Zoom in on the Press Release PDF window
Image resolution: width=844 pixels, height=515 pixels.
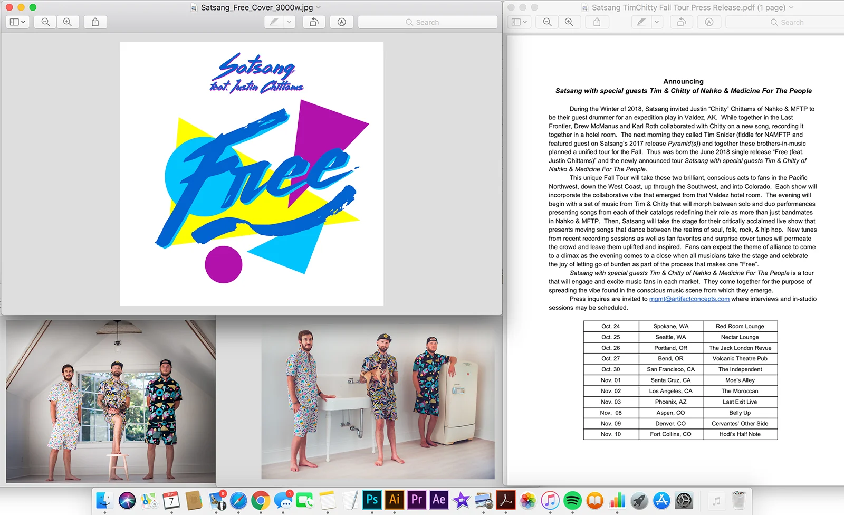click(569, 22)
